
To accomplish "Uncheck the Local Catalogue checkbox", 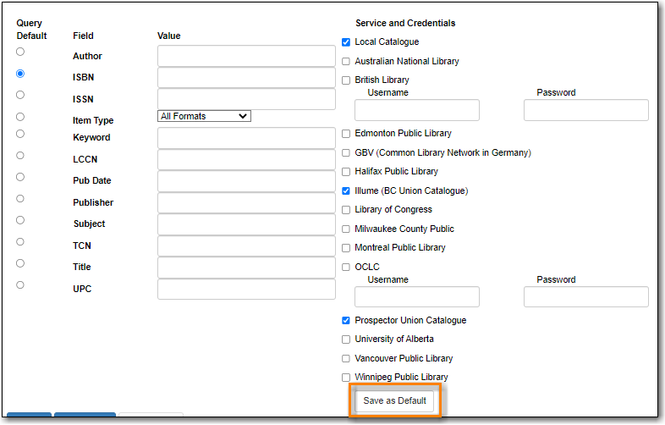I will pos(346,42).
